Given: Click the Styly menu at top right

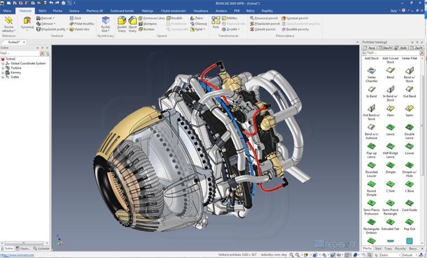Looking at the screenshot, I should 393,11.
